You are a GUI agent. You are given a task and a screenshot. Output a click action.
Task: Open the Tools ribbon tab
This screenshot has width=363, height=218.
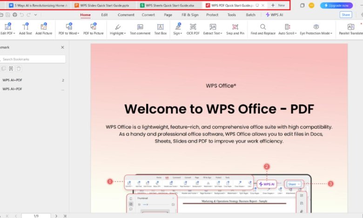231,15
